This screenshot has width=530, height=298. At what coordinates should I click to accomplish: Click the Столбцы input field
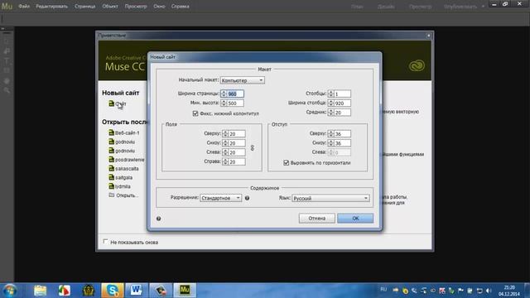click(x=342, y=94)
